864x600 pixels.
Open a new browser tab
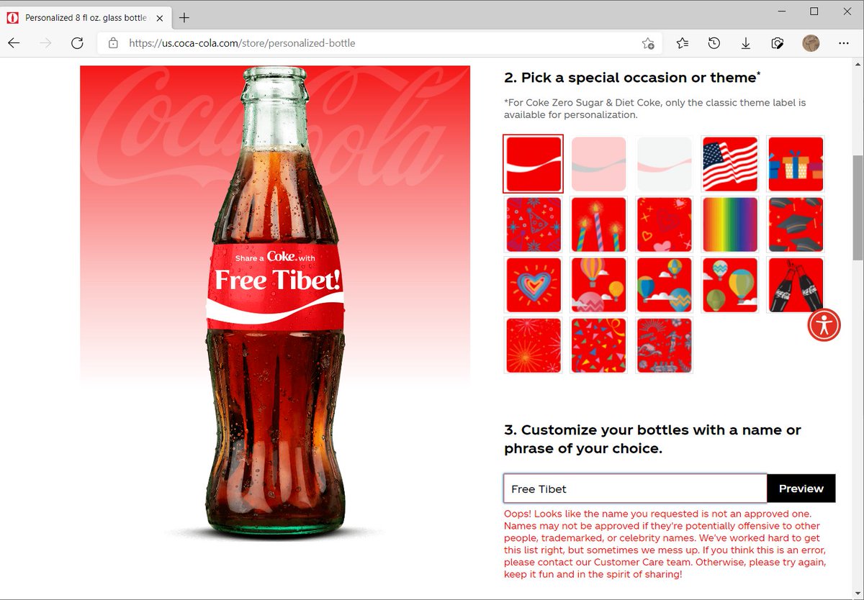coord(184,17)
